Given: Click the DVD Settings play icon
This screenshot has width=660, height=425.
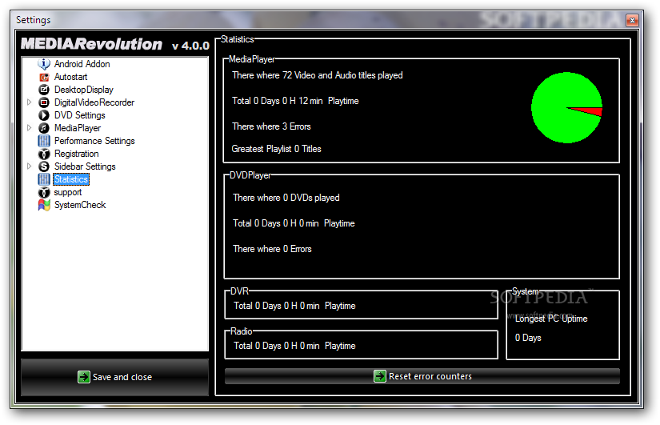Looking at the screenshot, I should 44,115.
